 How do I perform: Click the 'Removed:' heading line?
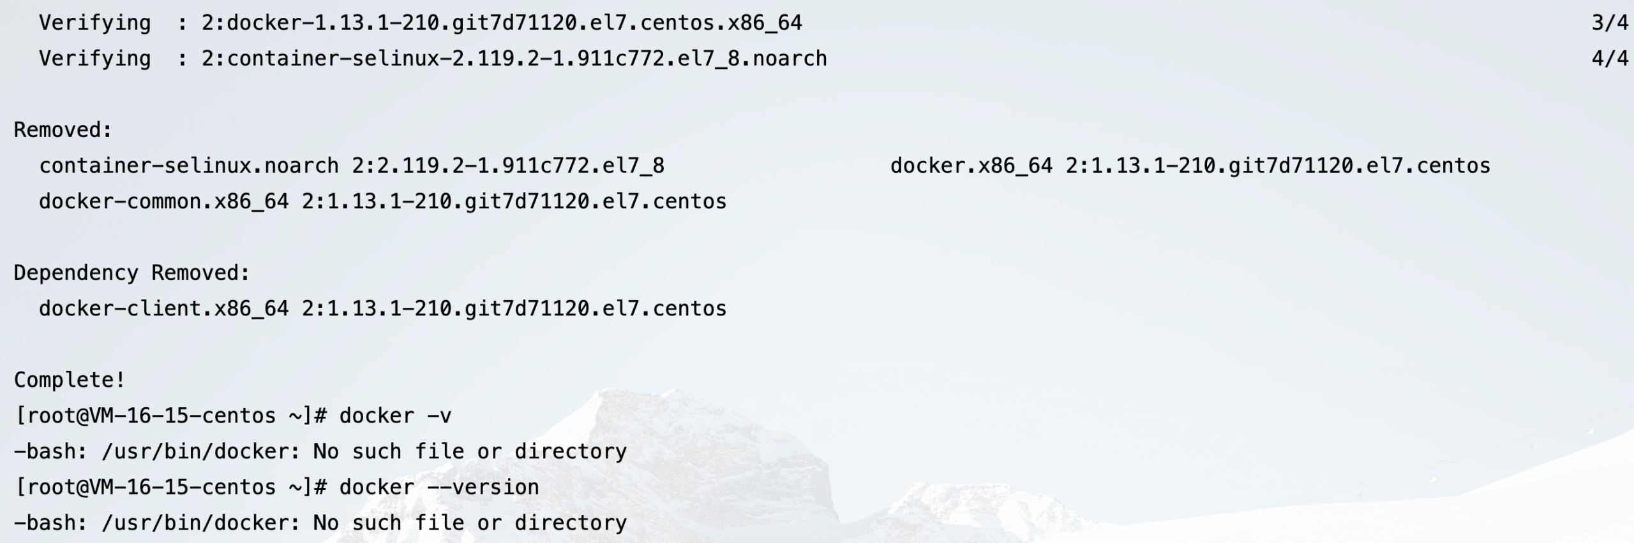pos(63,130)
